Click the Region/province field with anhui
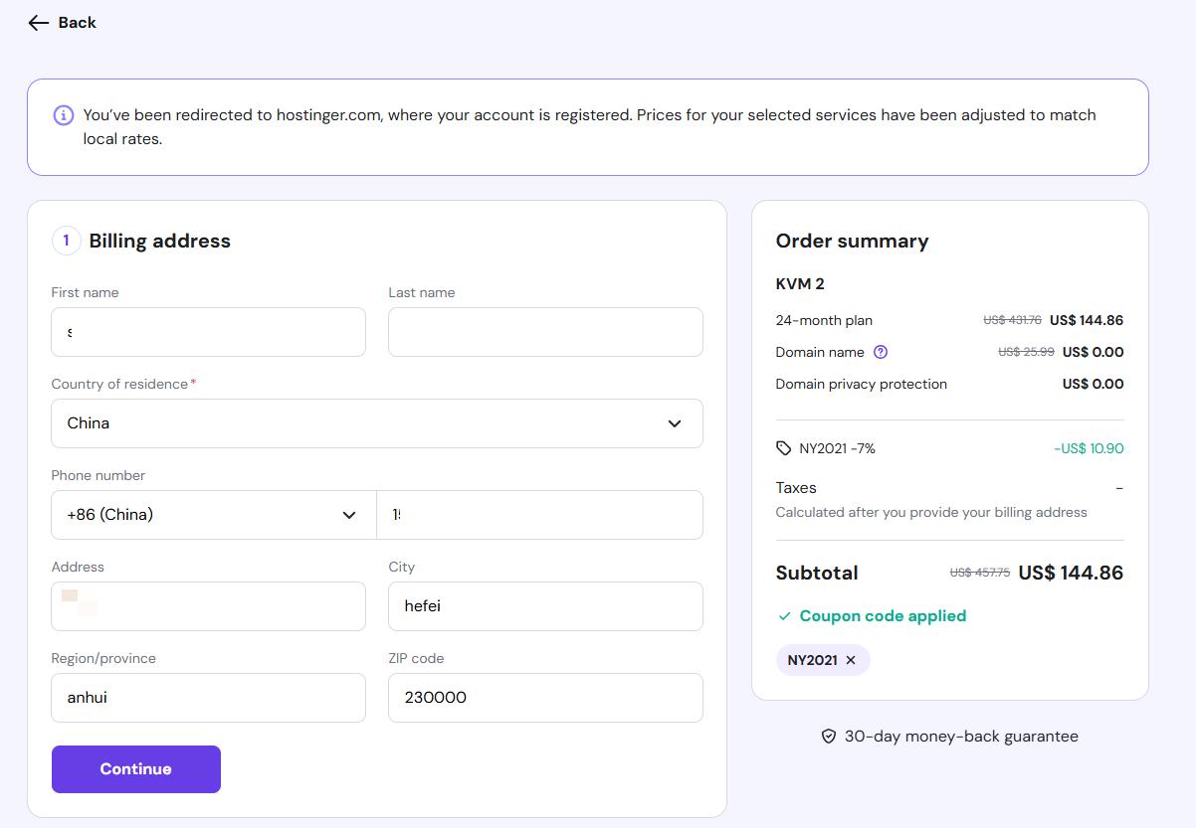 click(208, 698)
